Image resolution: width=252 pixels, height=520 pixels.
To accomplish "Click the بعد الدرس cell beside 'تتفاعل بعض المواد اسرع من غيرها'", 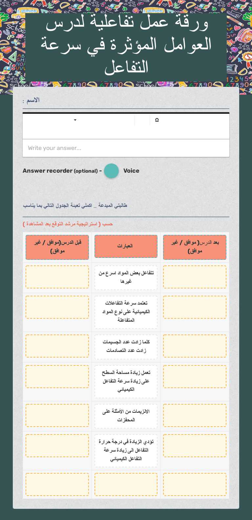I will click(x=195, y=277).
